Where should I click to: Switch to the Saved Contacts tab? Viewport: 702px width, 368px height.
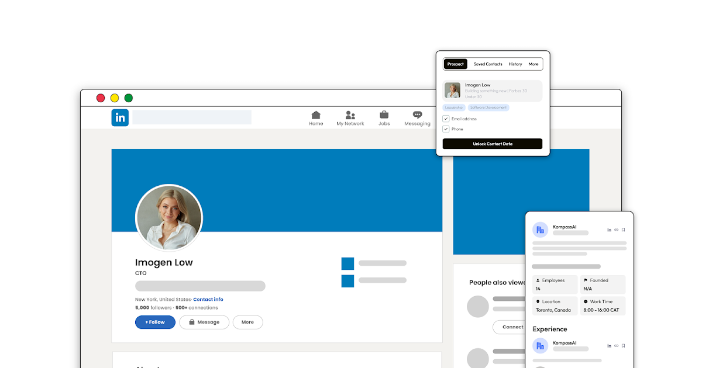[488, 64]
